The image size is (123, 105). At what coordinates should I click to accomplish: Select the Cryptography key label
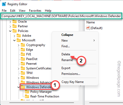point(36,45)
